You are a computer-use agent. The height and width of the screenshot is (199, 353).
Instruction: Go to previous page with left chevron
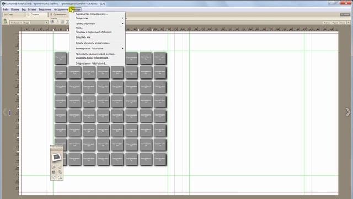[4, 112]
